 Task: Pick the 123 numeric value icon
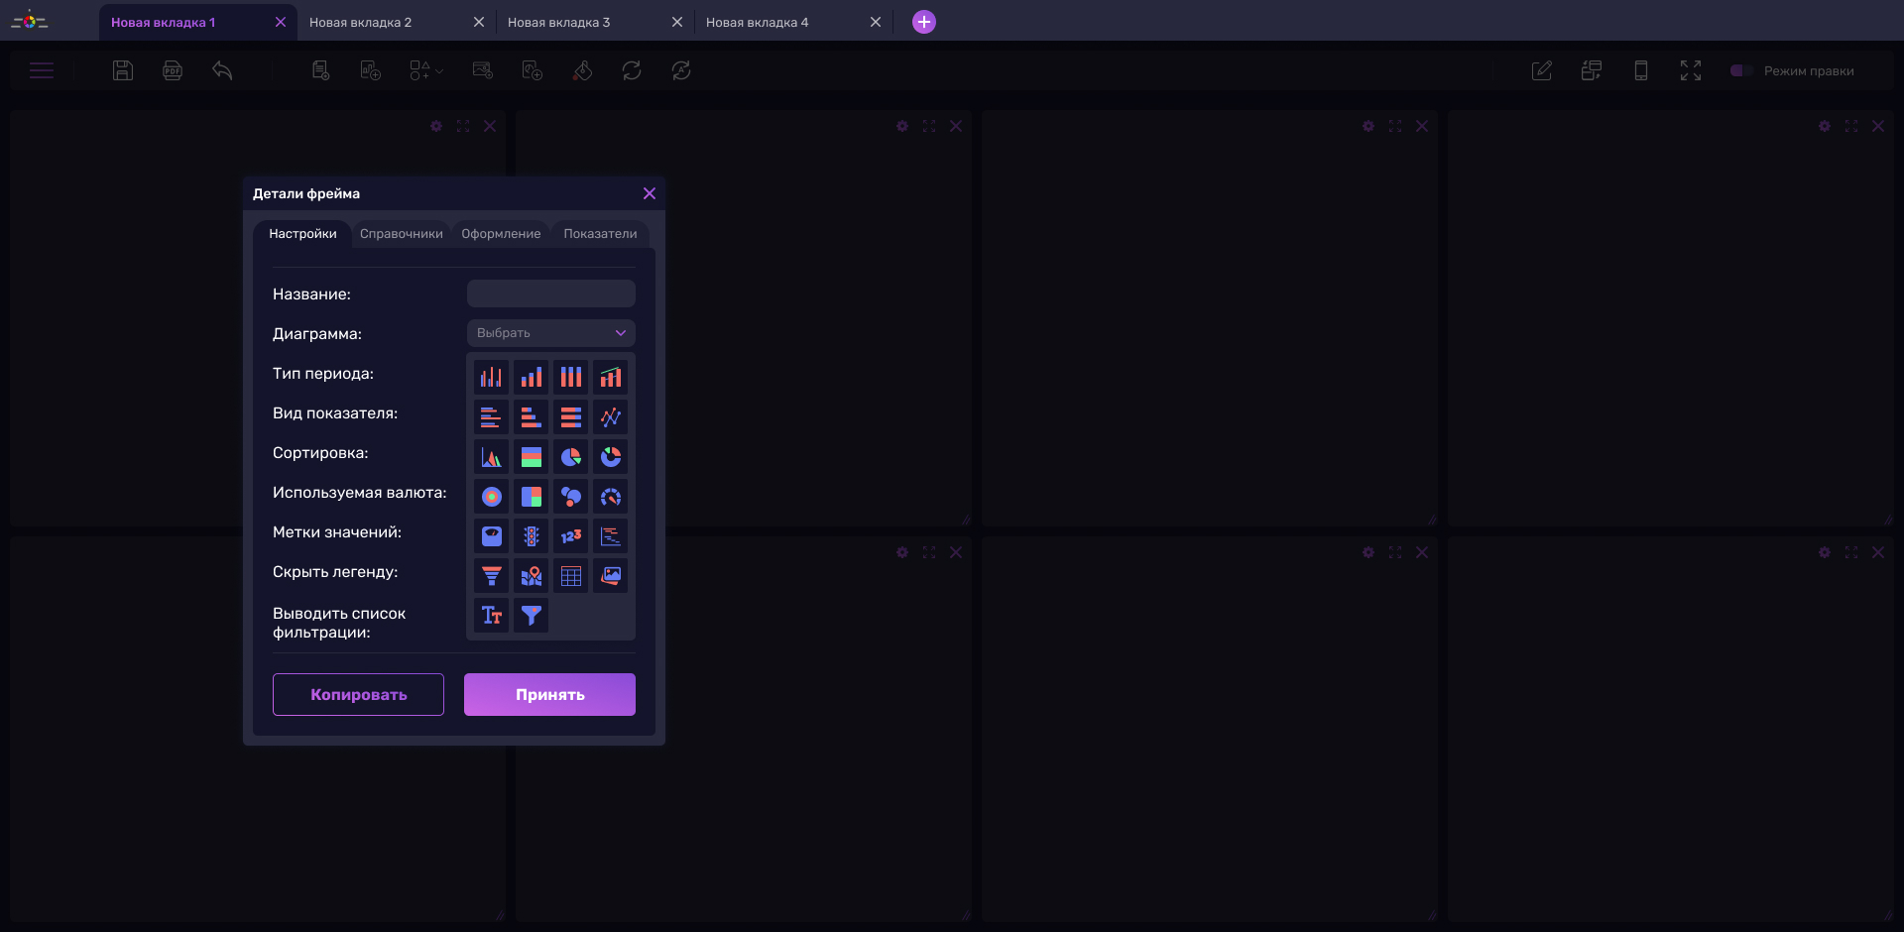pos(571,536)
